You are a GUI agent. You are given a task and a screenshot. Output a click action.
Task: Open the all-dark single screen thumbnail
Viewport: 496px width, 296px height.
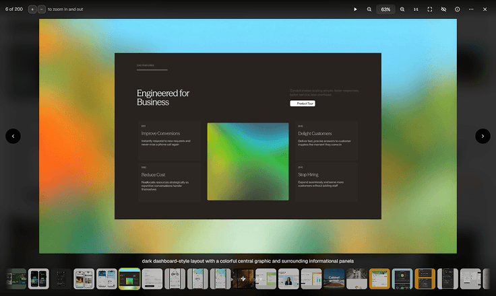click(61, 279)
